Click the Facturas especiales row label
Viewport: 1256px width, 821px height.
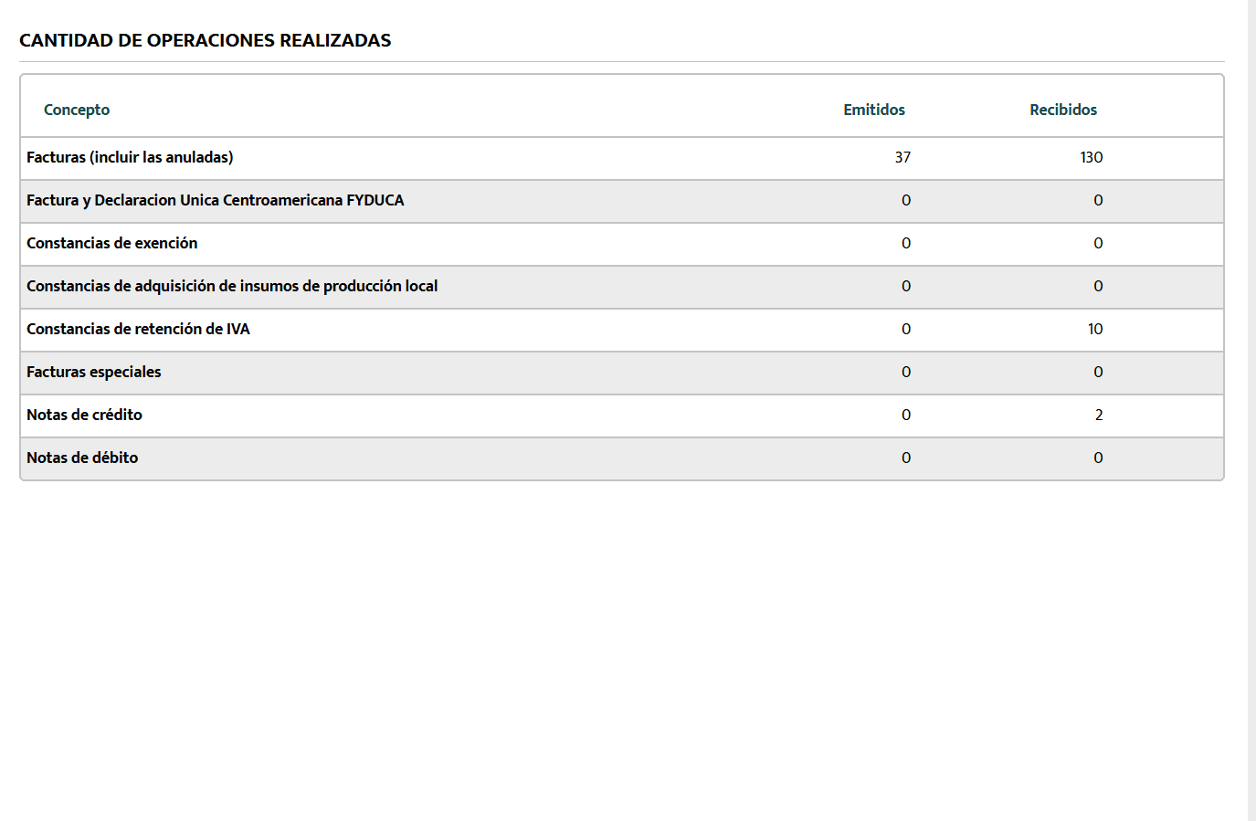[94, 372]
